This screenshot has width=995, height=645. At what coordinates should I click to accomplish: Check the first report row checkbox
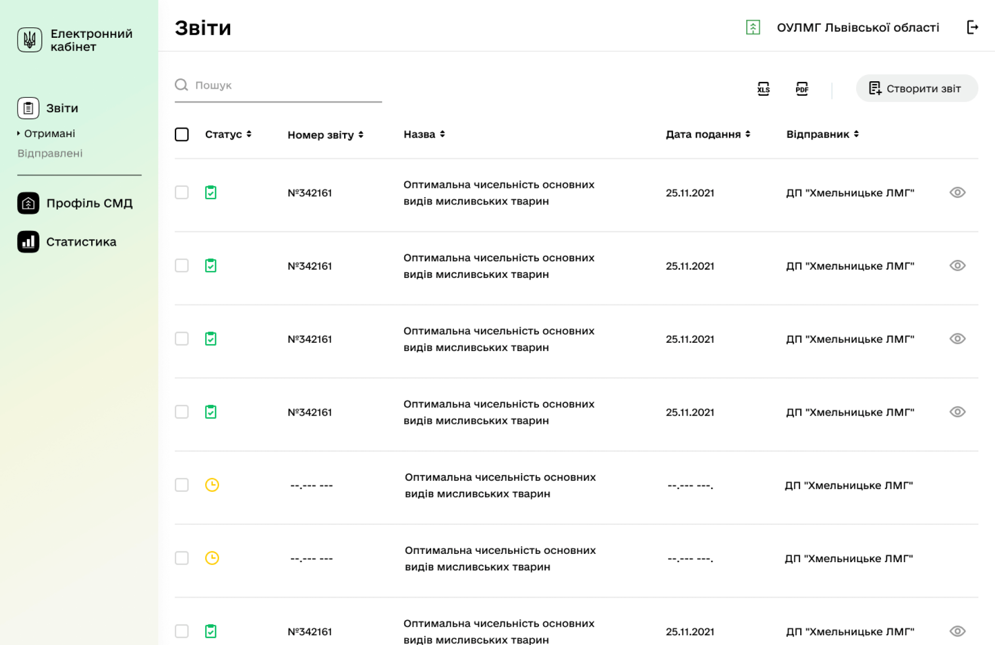[x=182, y=193]
